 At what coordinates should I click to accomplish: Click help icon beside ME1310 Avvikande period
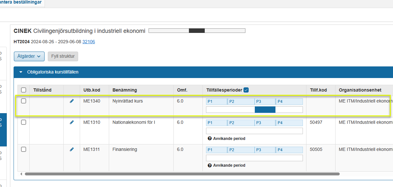pos(210,139)
